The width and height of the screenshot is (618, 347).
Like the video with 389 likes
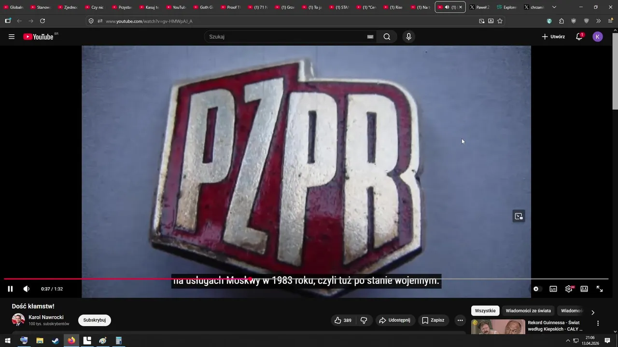[343, 320]
